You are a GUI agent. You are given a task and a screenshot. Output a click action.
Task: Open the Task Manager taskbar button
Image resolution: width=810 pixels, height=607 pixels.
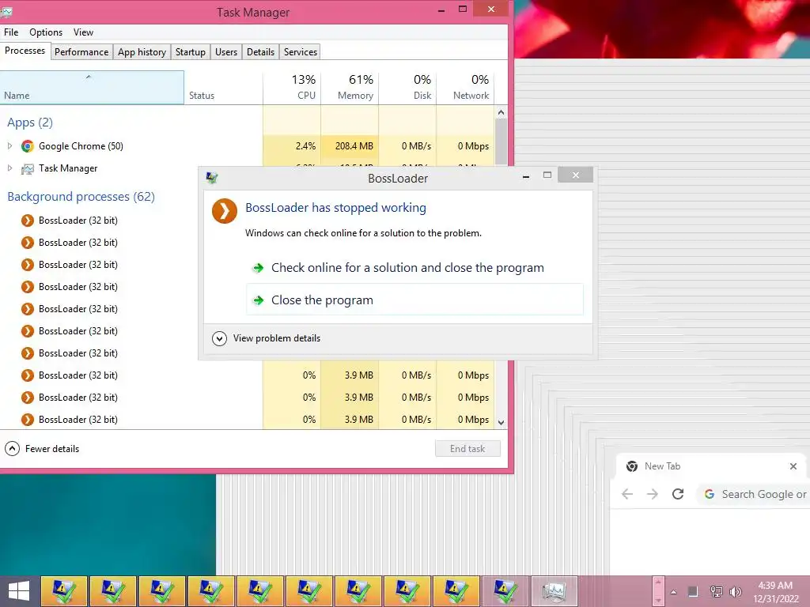point(554,591)
